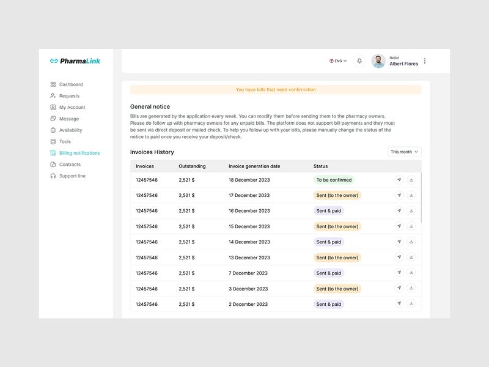Click 2,521 $ amount in 7 December row
This screenshot has width=489, height=367.
click(x=186, y=273)
